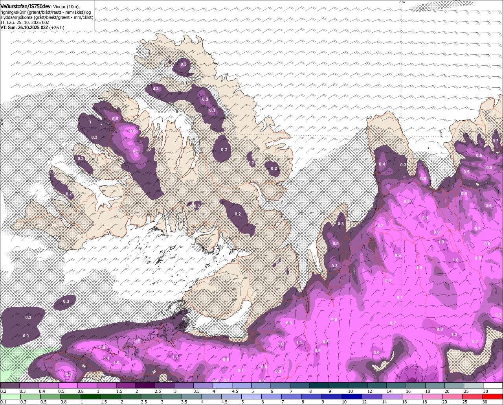The width and height of the screenshot is (503, 405).
Task: Select the dark teal 8 swatch in upper legend
Action: point(319,386)
